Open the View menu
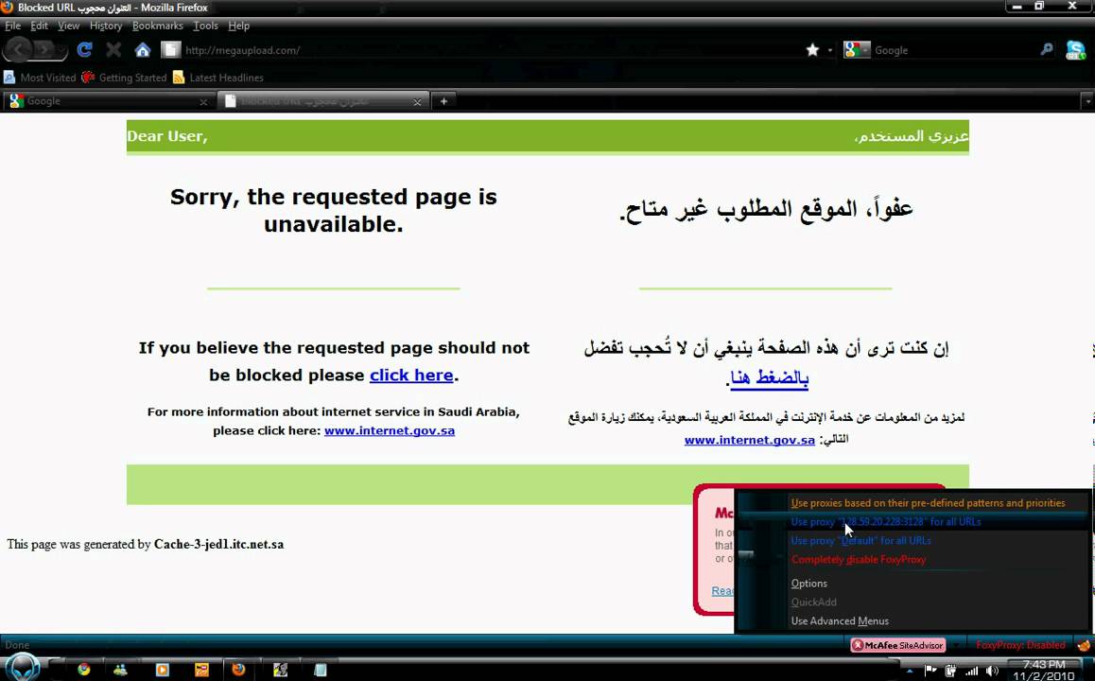This screenshot has height=681, width=1095. [x=68, y=26]
